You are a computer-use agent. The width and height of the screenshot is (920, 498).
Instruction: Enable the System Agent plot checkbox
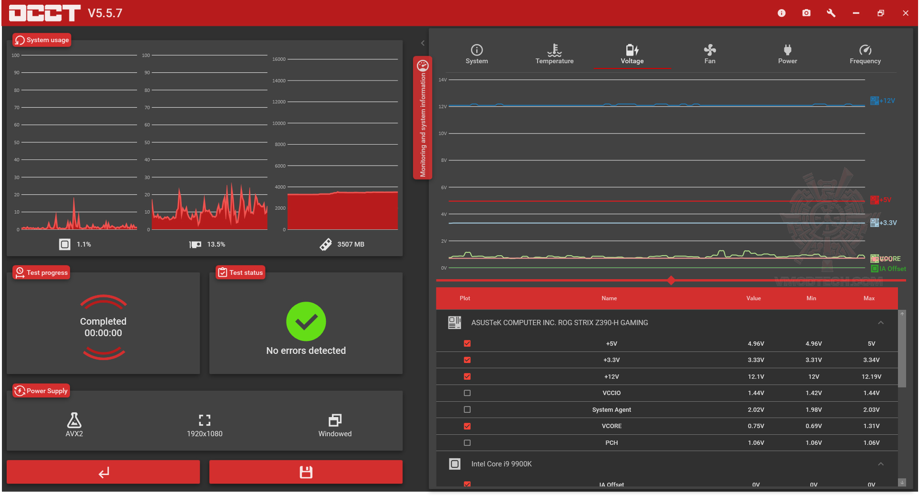tap(467, 409)
